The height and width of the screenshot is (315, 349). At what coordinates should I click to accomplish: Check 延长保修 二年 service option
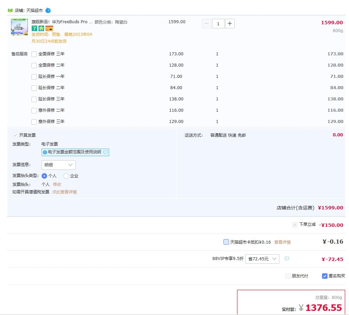[x=34, y=88]
